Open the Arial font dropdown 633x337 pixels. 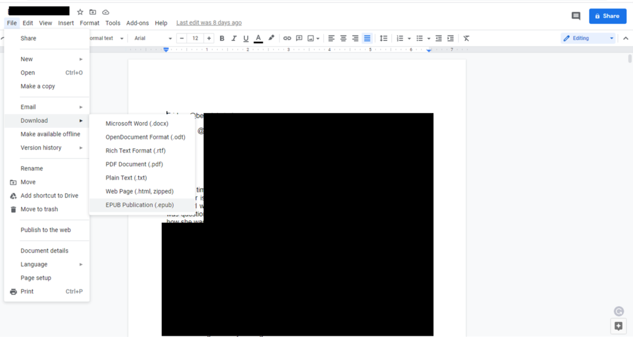point(153,38)
